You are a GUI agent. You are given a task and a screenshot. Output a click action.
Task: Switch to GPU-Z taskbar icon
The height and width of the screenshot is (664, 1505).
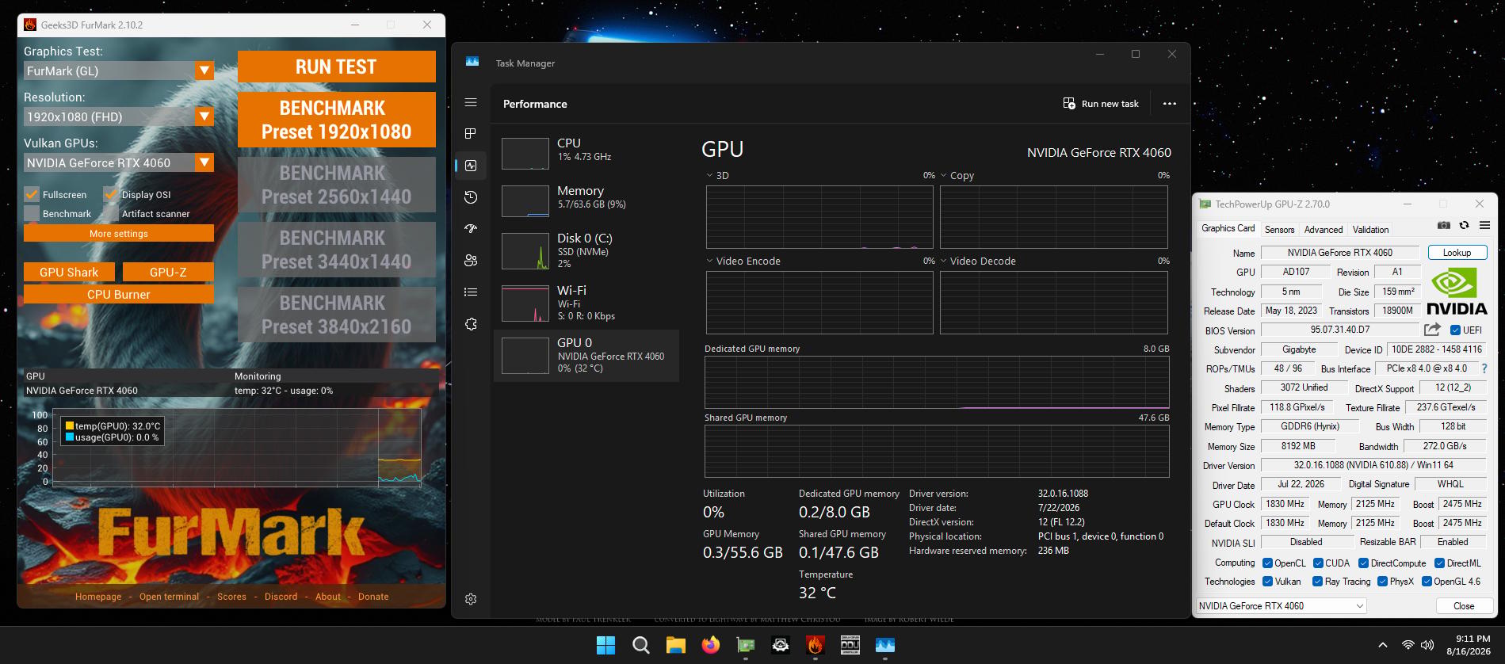746,645
